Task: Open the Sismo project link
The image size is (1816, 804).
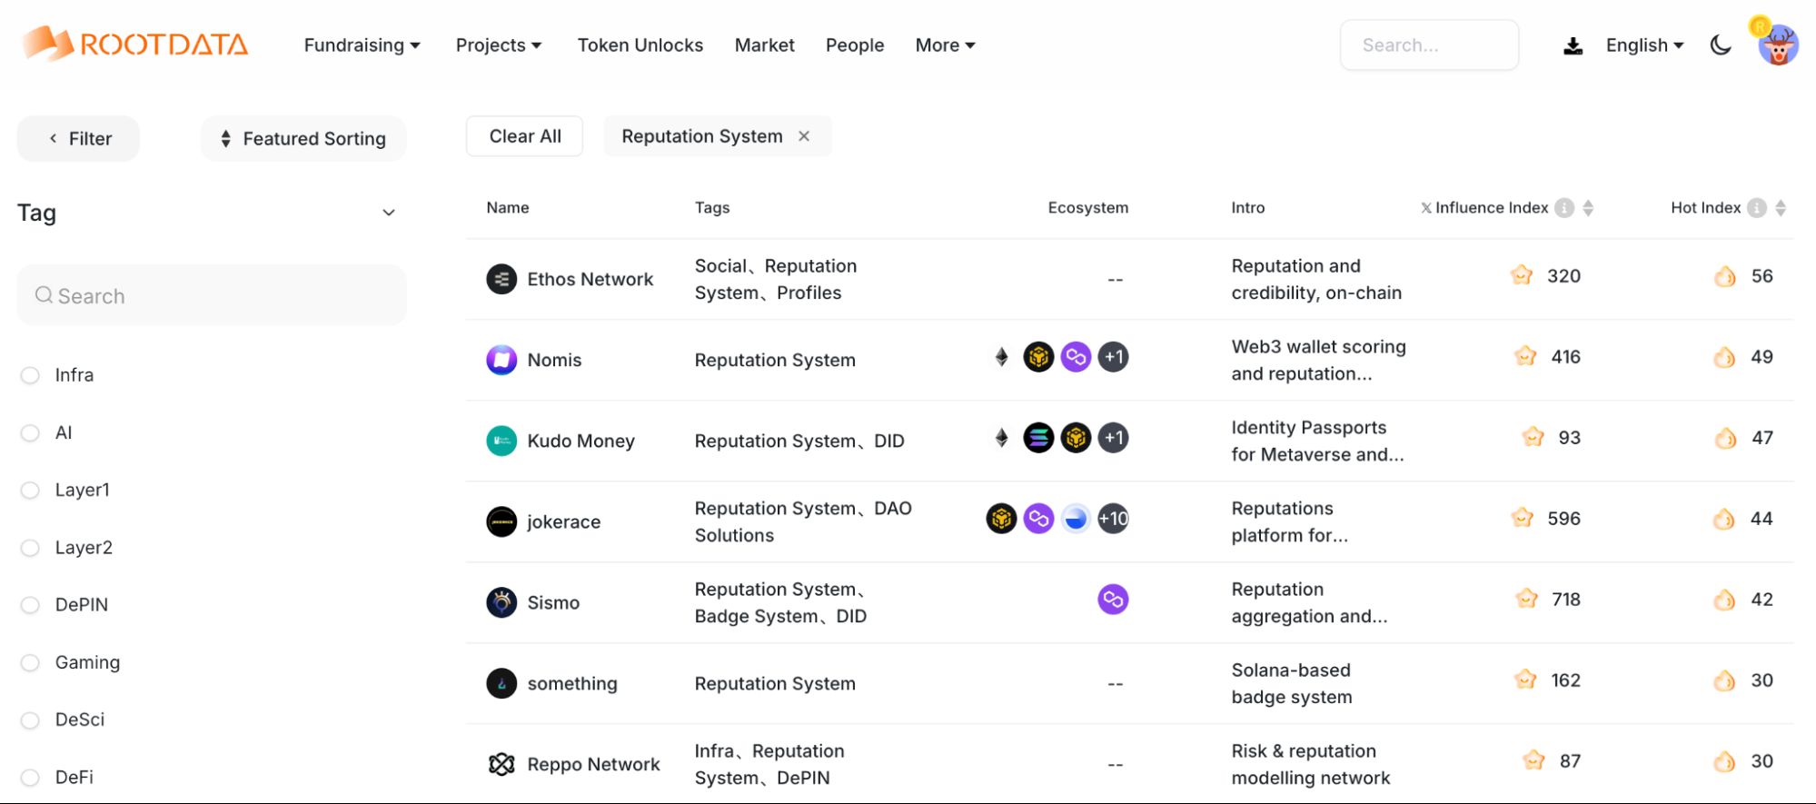Action: [x=553, y=602]
